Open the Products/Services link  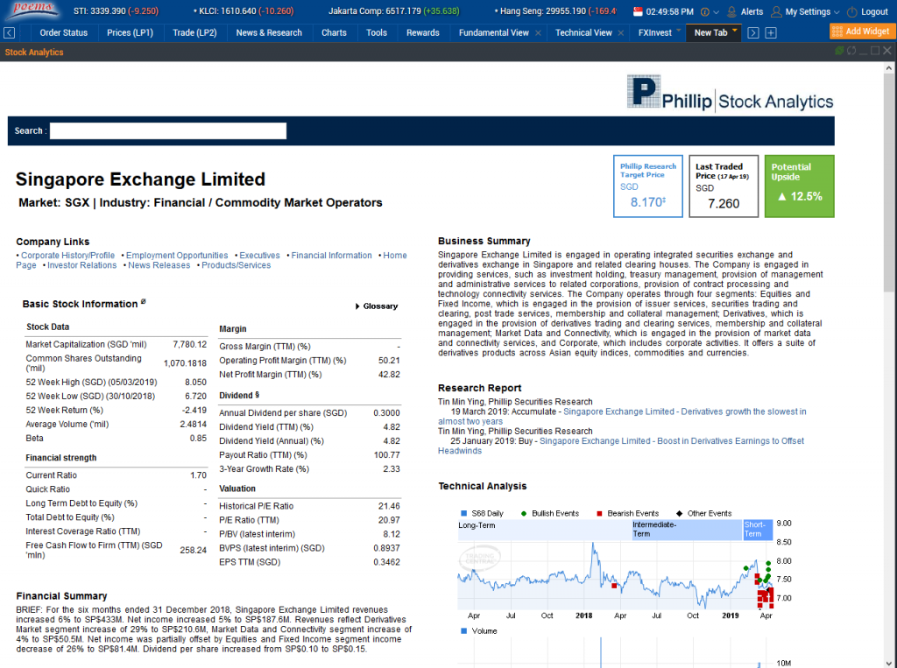coord(236,265)
